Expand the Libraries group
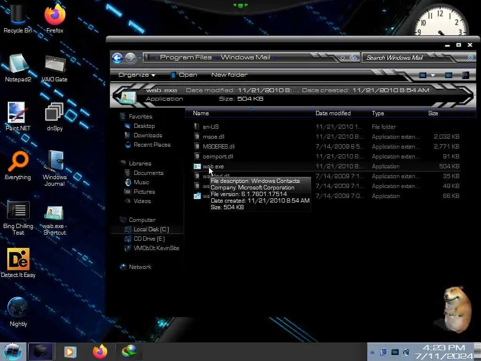 pos(140,164)
